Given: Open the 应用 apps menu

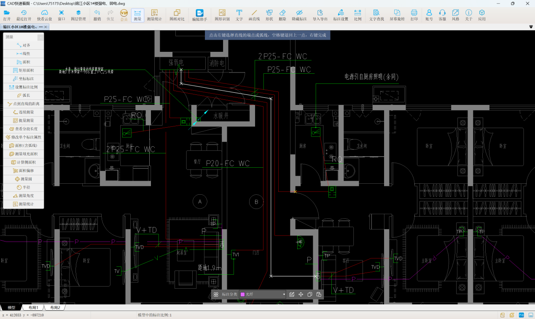Looking at the screenshot, I should coord(482,15).
